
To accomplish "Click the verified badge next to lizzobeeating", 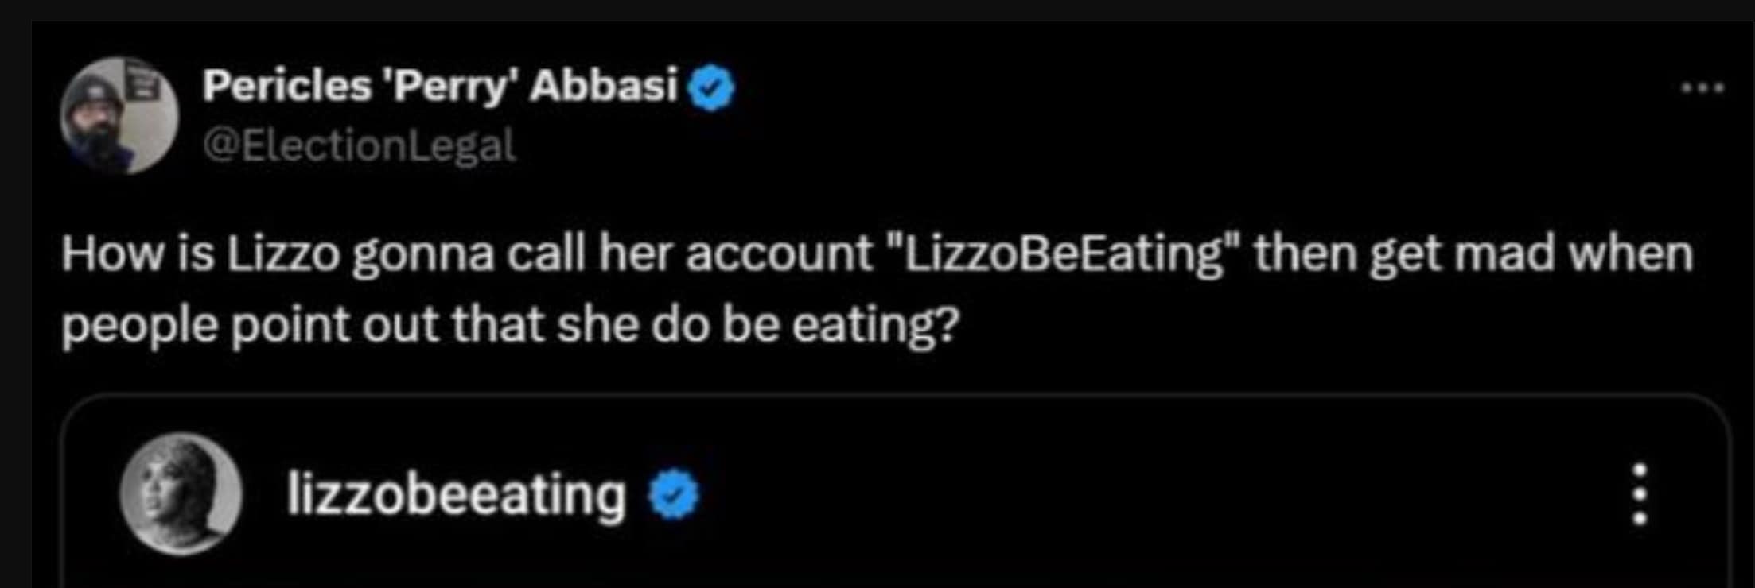I will 673,494.
